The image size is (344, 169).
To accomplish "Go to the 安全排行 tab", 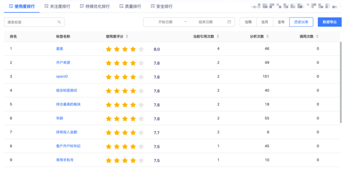I will (x=162, y=6).
